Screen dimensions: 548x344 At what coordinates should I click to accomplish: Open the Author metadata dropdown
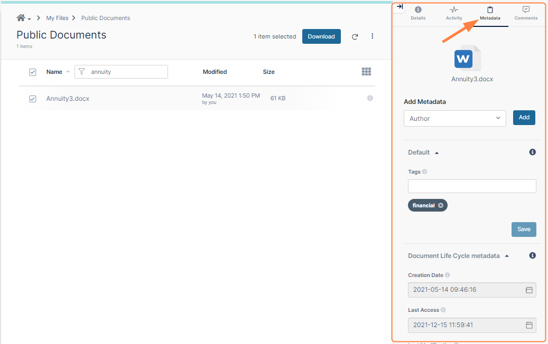[x=454, y=118]
